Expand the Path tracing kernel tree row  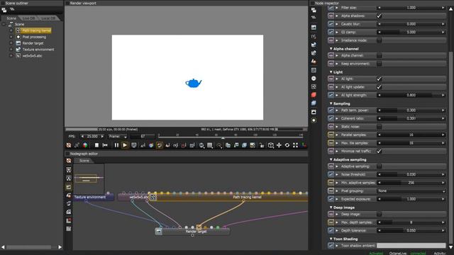point(11,30)
